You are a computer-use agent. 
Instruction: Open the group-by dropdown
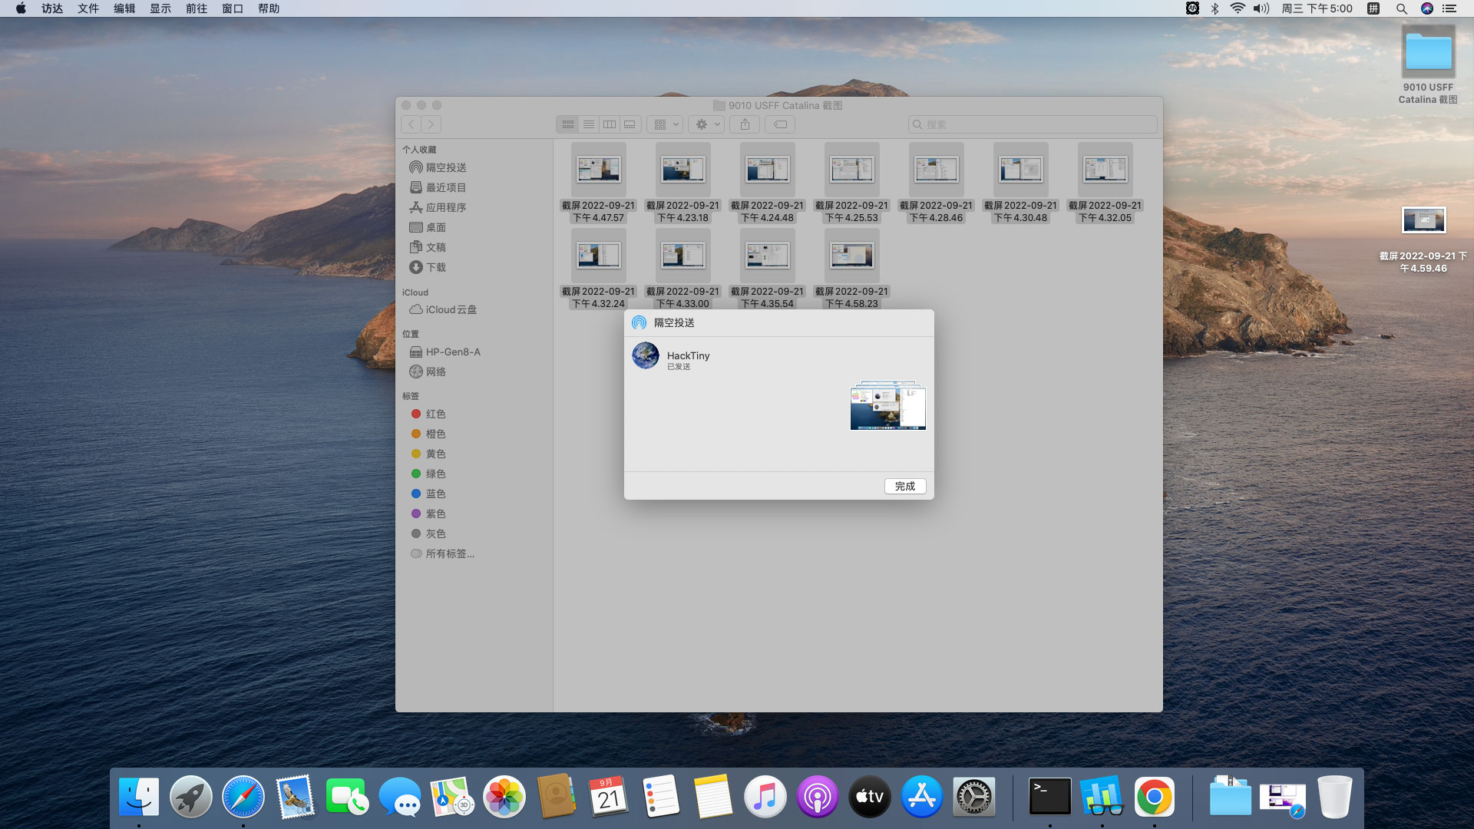pos(665,124)
